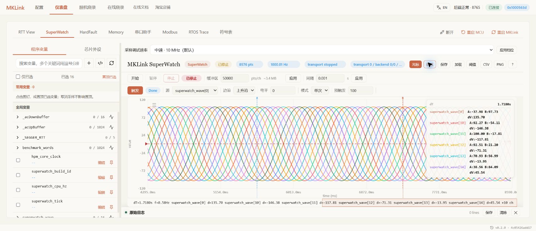
Task: Open the 采样调试速率 speed dropdown
Action: pyautogui.click(x=322, y=50)
